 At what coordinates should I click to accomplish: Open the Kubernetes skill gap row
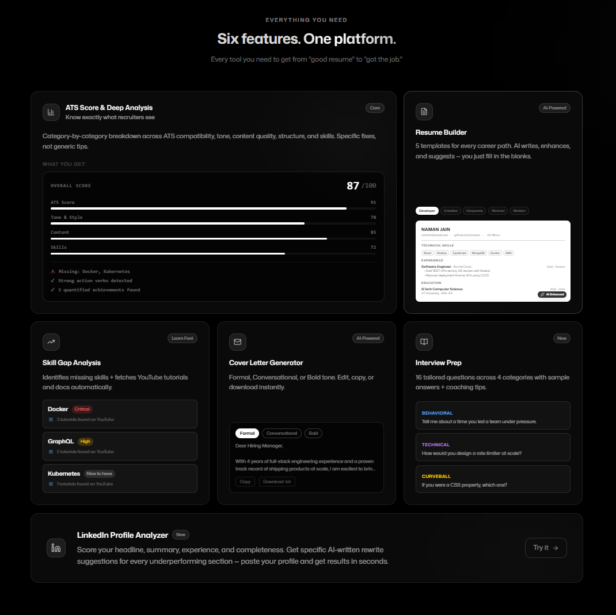(x=120, y=479)
